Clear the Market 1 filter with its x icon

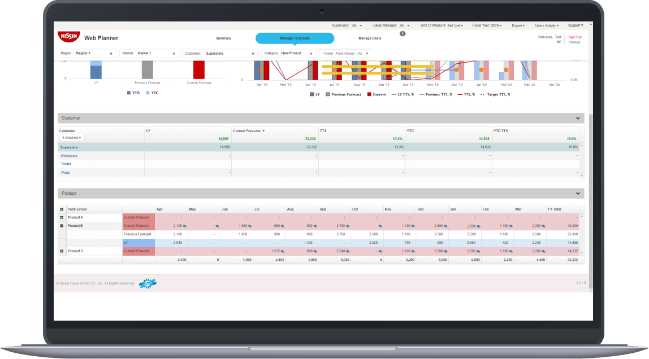[x=175, y=53]
